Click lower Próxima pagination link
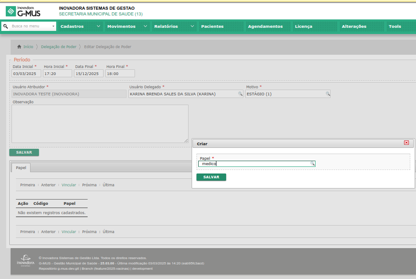Image resolution: width=416 pixels, height=279 pixels. pos(89,232)
